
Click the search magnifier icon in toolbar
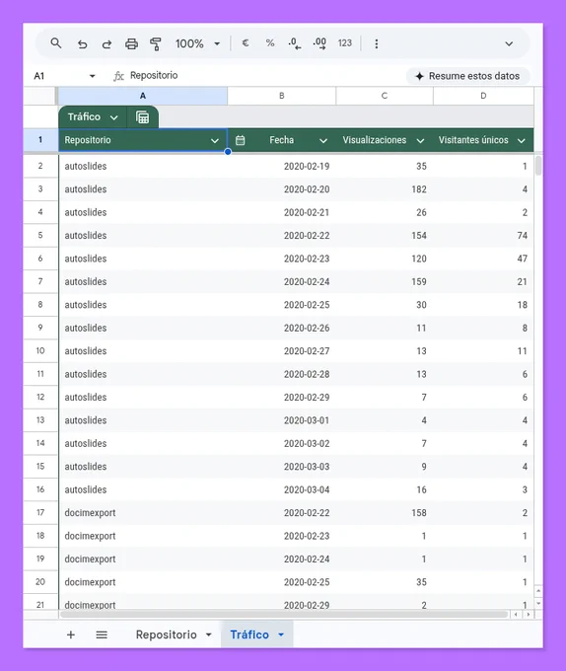[x=56, y=43]
